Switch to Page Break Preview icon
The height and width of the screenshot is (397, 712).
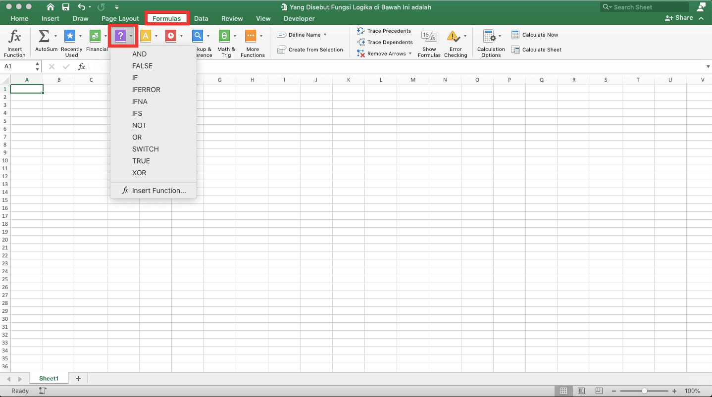point(599,391)
